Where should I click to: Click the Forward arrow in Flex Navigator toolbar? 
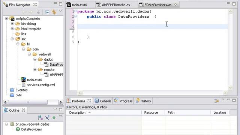[x=31, y=12]
